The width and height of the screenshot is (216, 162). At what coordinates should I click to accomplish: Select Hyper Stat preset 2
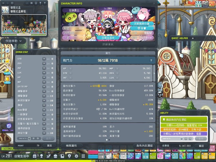33,138
